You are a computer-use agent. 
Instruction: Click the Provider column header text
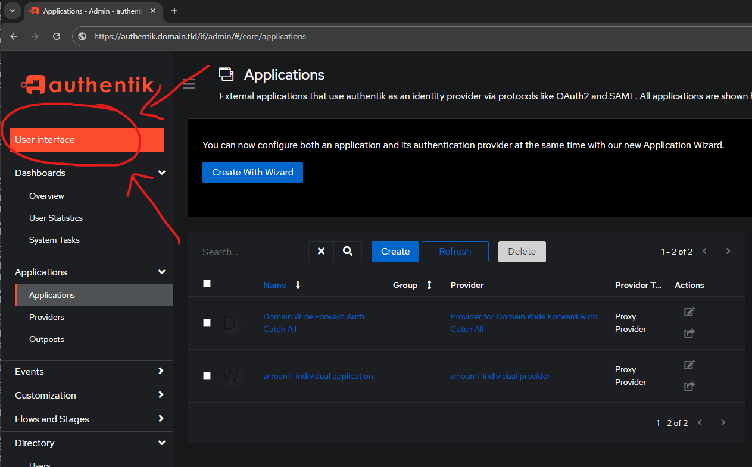(x=467, y=285)
